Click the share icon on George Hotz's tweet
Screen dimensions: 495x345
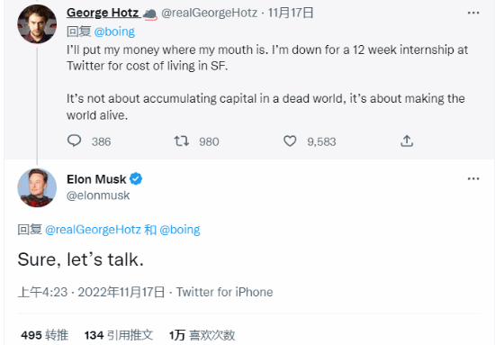(407, 141)
